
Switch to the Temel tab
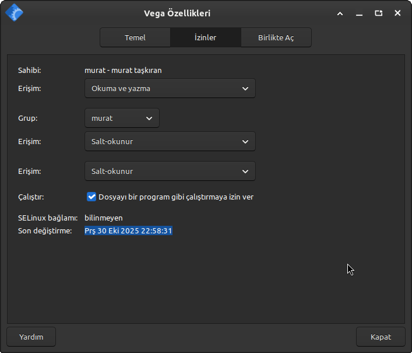click(x=135, y=37)
